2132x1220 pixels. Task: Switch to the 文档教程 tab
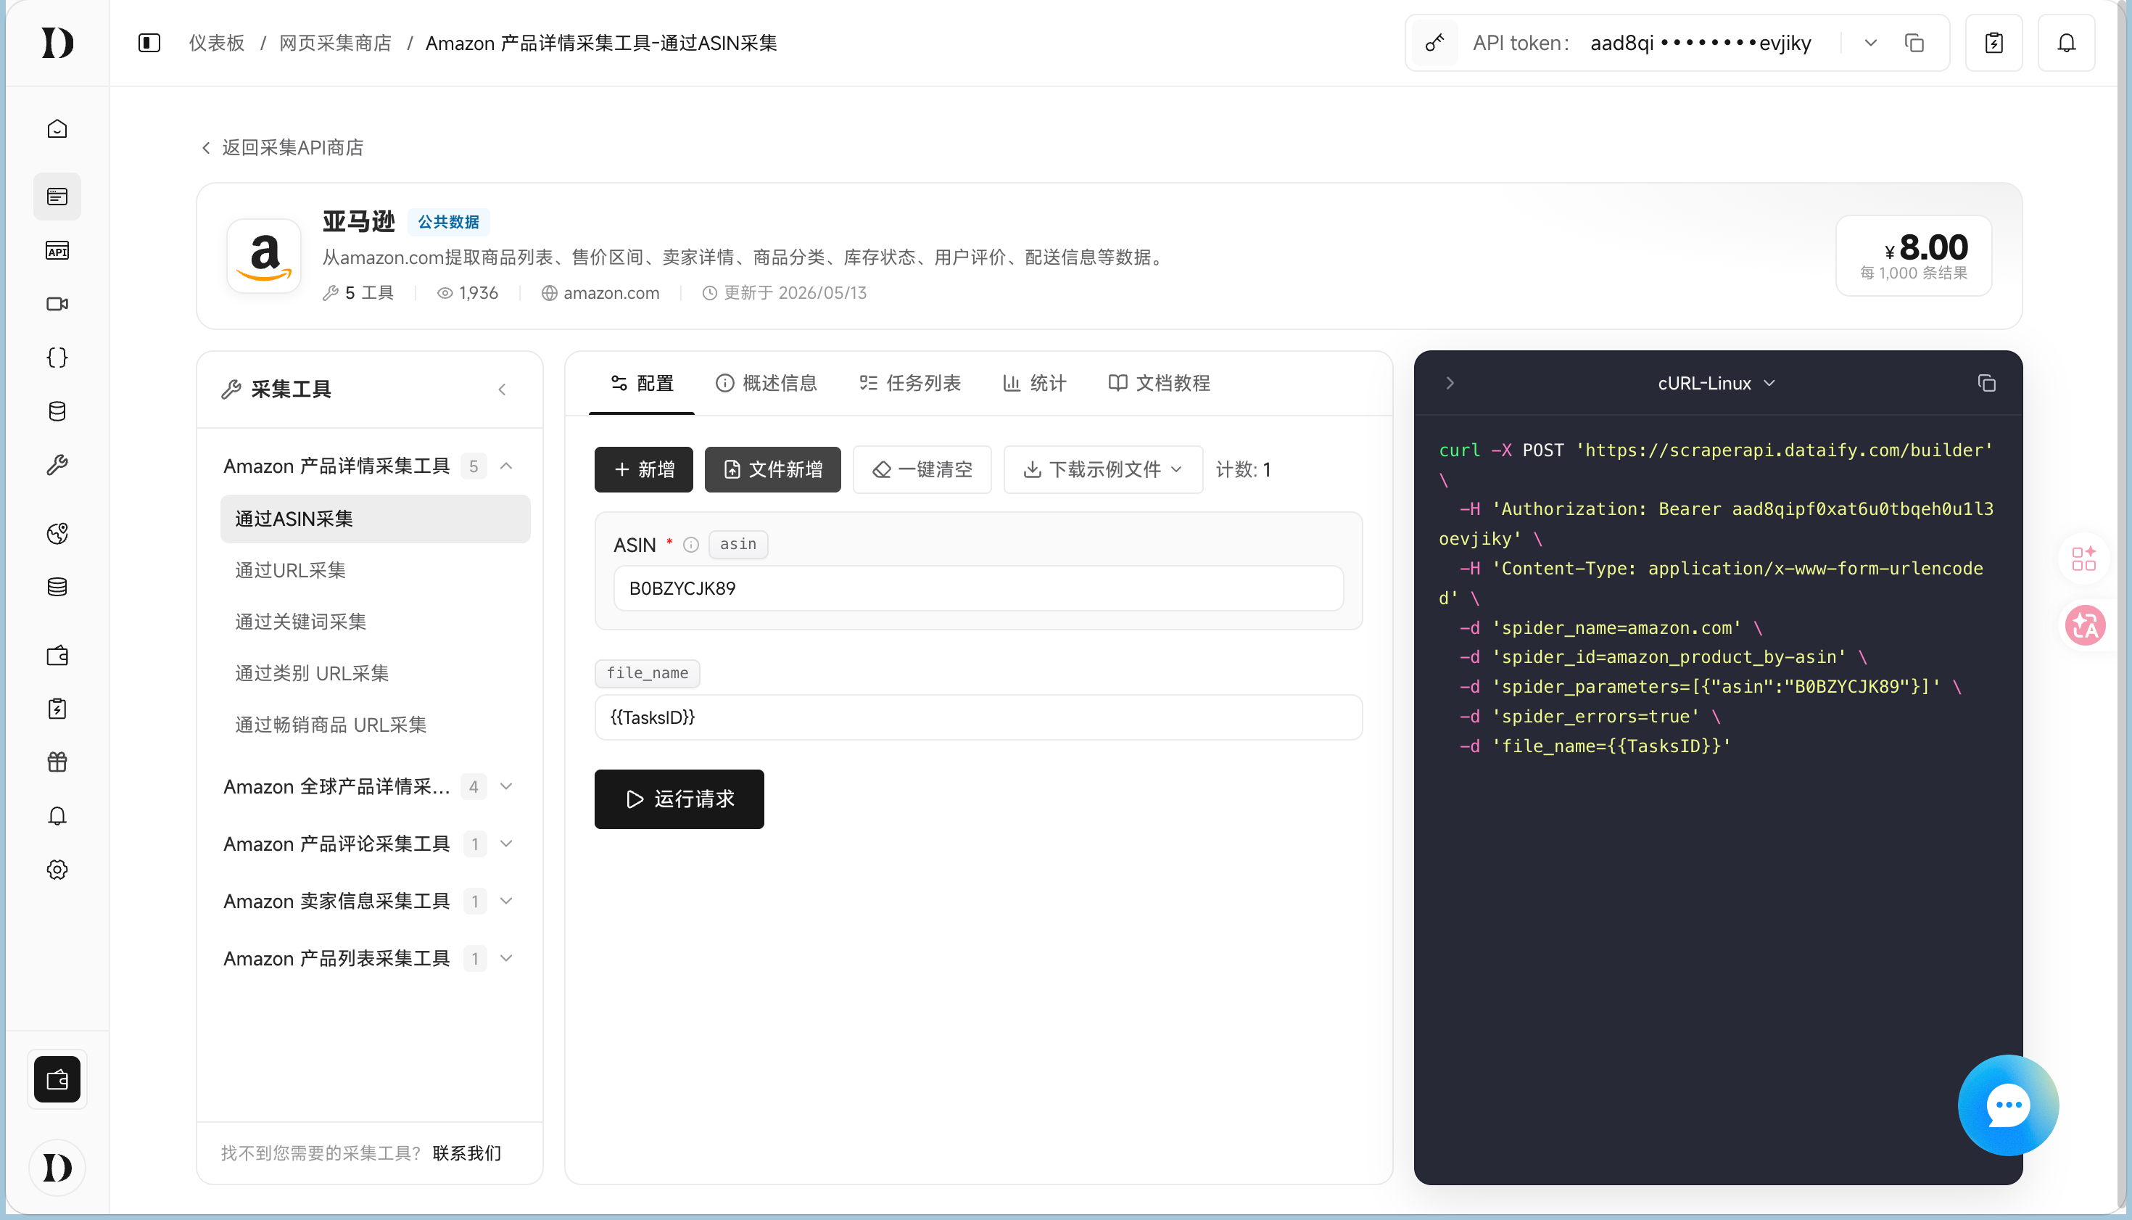[1159, 383]
